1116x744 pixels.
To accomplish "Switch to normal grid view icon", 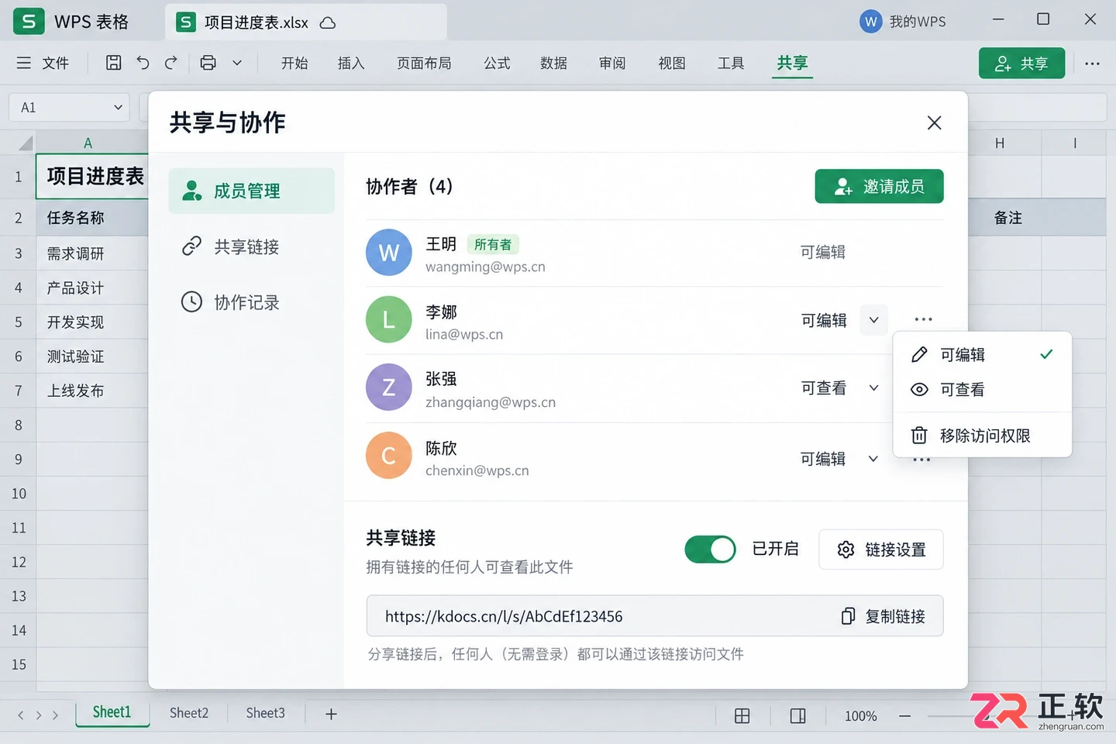I will pyautogui.click(x=742, y=715).
